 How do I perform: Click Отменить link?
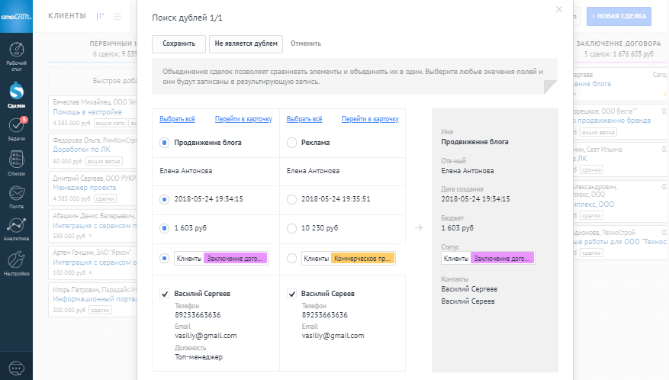click(305, 43)
